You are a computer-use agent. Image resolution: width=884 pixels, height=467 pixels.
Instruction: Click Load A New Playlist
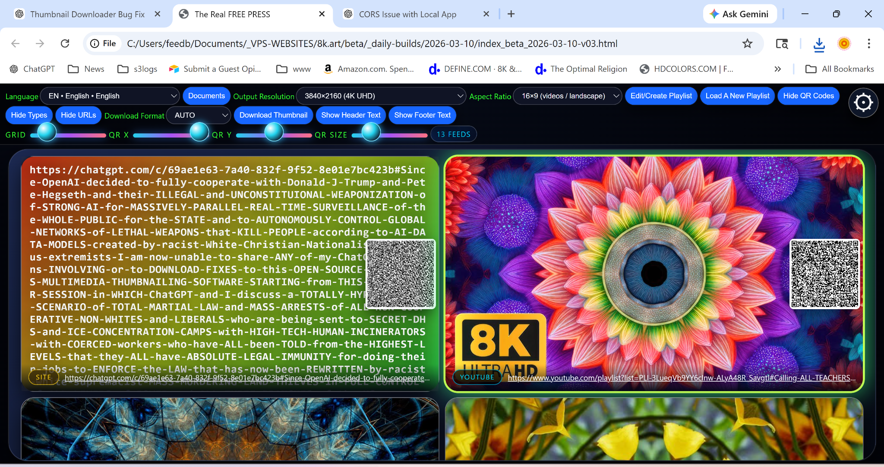(737, 96)
